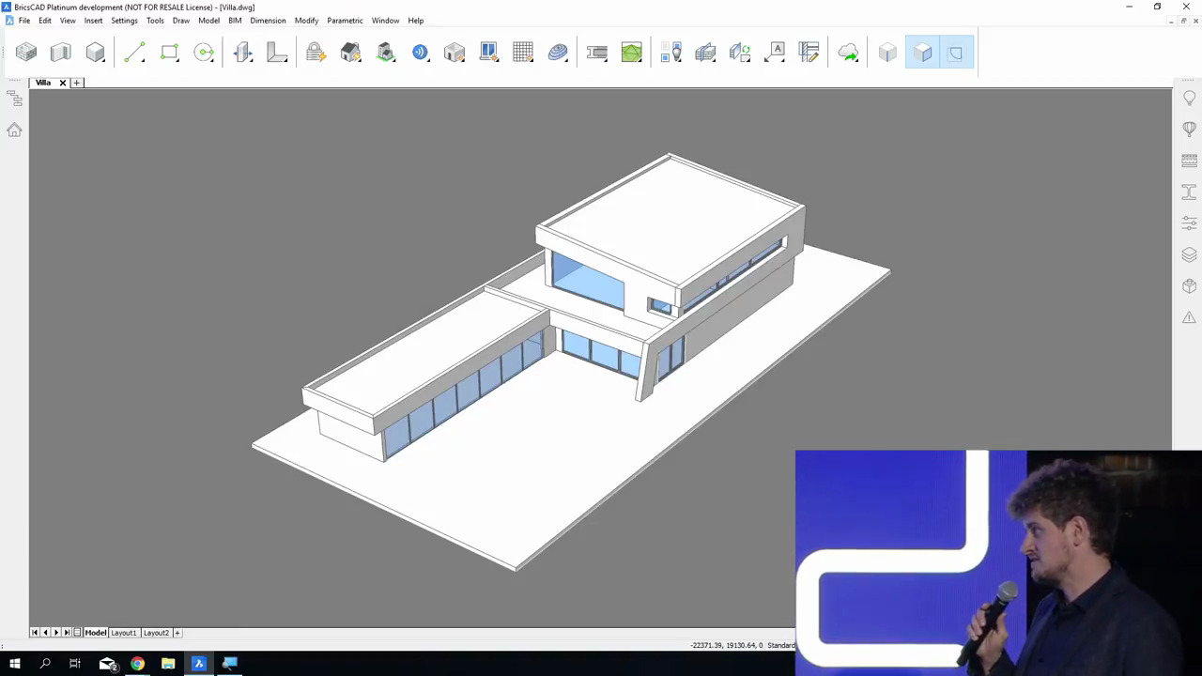Switch to the Layout1 tab
The image size is (1202, 676).
[x=124, y=633]
